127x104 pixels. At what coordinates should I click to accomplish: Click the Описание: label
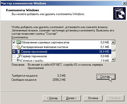[x=18, y=65]
